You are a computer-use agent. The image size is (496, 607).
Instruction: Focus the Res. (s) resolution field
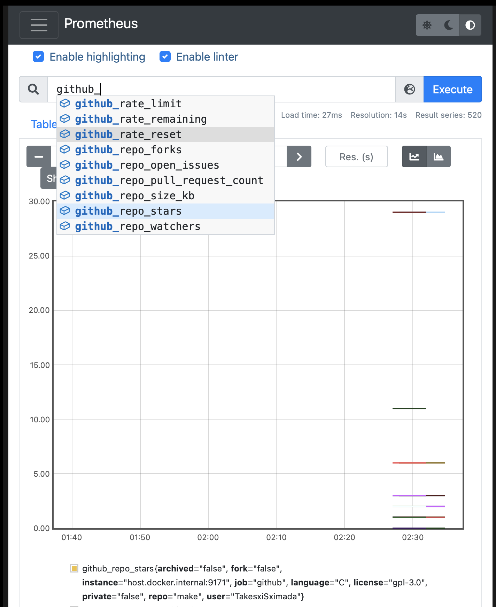click(x=356, y=157)
